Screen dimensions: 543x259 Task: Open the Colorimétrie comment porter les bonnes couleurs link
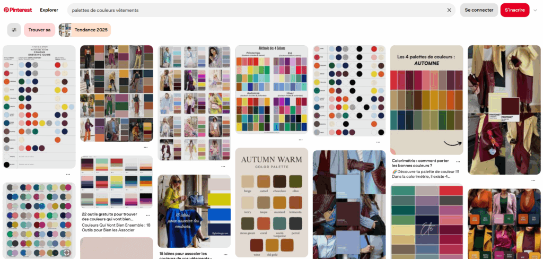click(x=421, y=163)
